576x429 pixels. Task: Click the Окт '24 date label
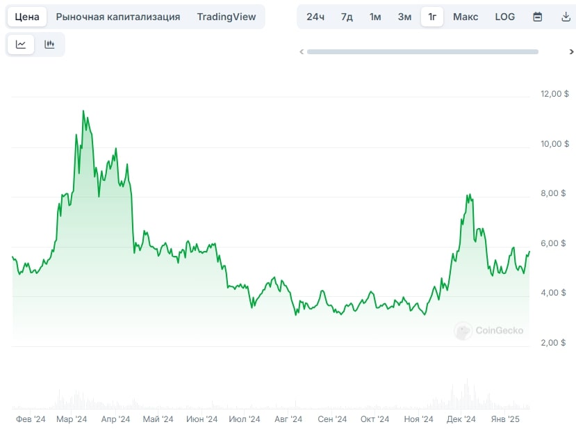click(x=375, y=419)
